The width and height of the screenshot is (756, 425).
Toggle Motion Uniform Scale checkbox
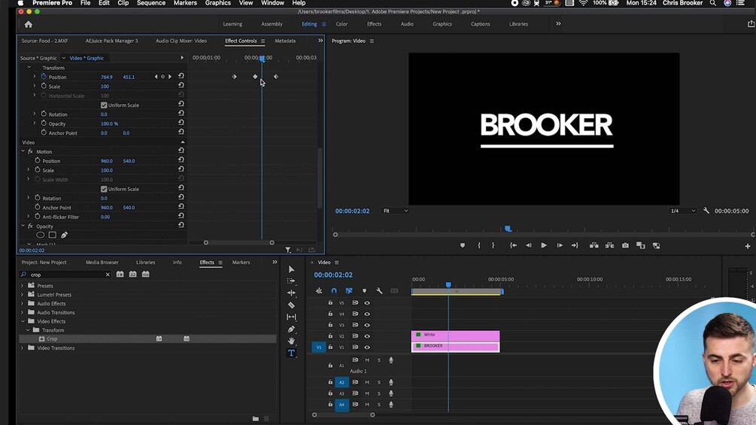(x=104, y=189)
